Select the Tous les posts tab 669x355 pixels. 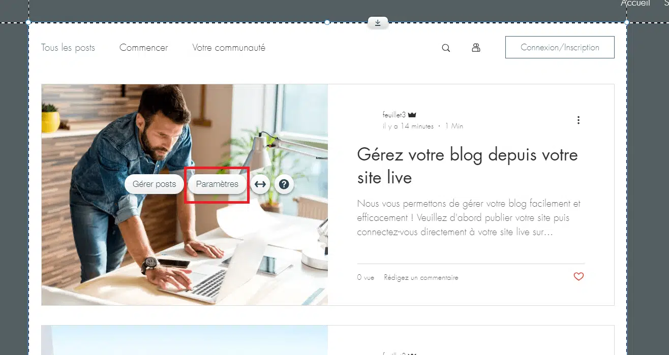coord(68,48)
